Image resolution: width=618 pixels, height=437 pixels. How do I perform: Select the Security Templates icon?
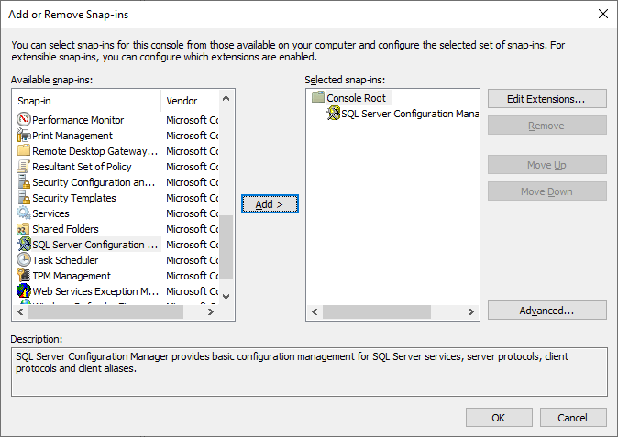24,198
